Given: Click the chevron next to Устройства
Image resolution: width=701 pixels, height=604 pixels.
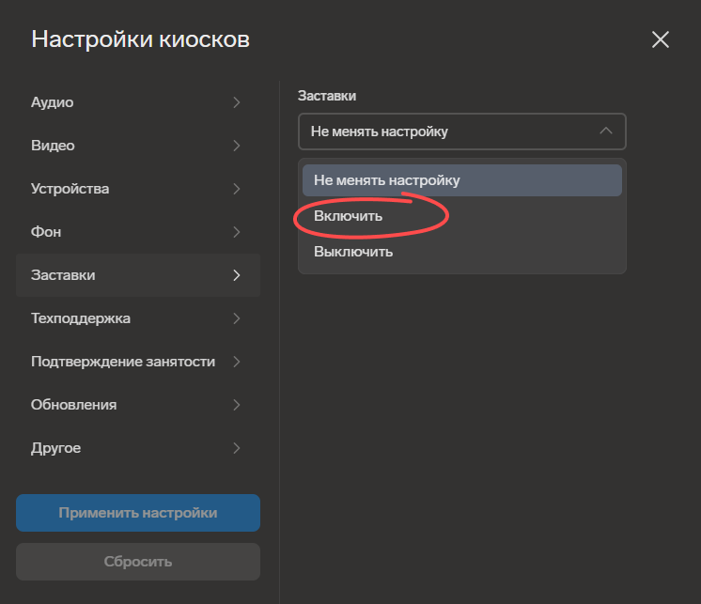Looking at the screenshot, I should click(237, 189).
